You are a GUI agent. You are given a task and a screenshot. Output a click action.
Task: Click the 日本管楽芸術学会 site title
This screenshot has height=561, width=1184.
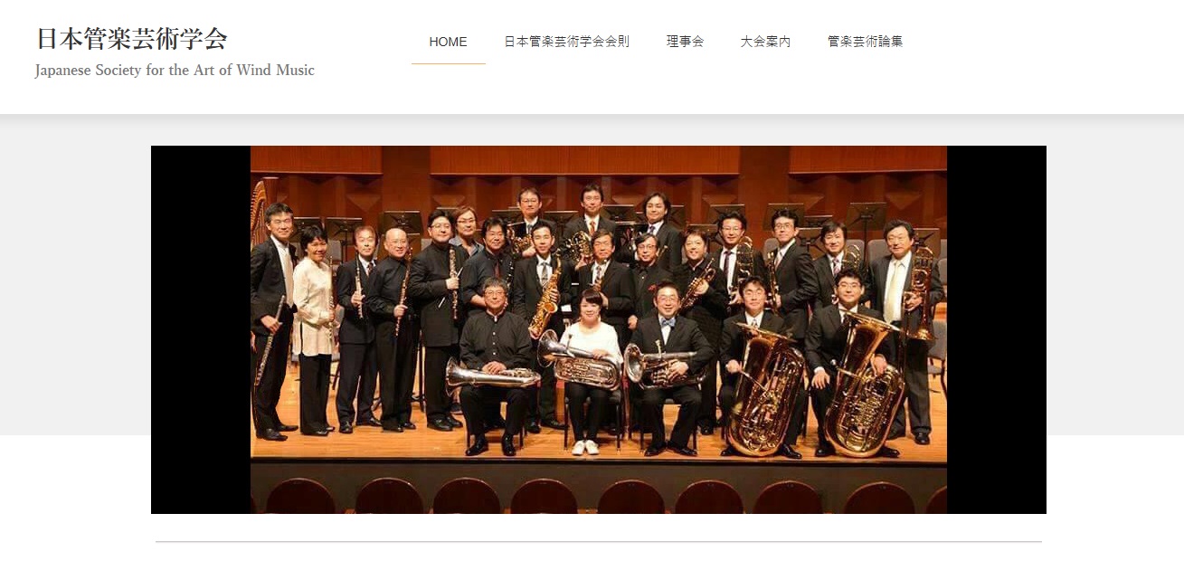[131, 39]
